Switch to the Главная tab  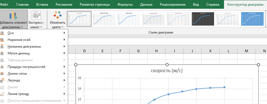pyautogui.click(x=22, y=5)
